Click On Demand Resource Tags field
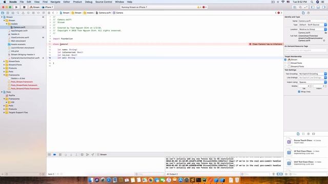Viewport: 328px width, 184px height. click(x=305, y=50)
